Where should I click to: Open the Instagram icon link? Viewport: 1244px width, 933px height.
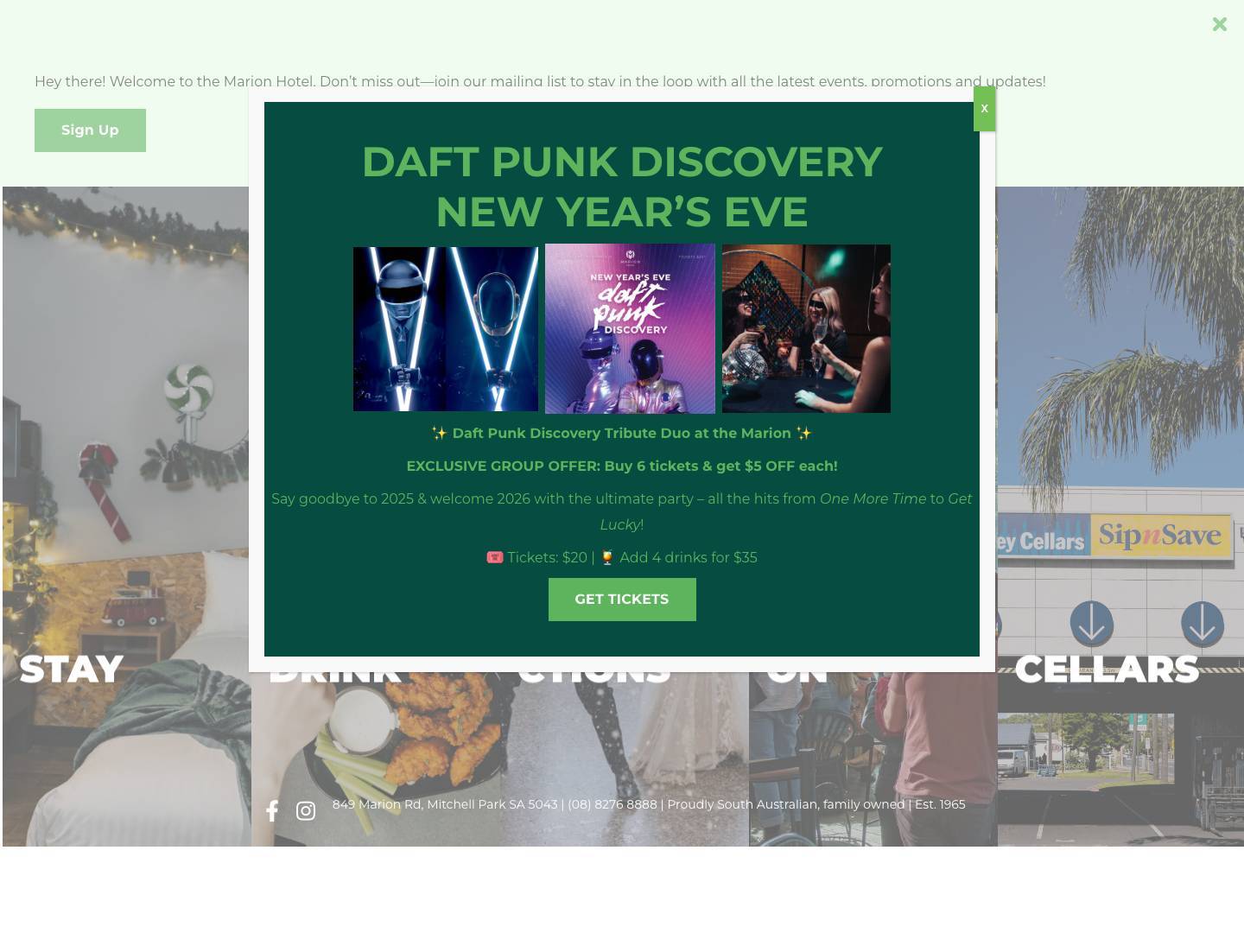306,811
